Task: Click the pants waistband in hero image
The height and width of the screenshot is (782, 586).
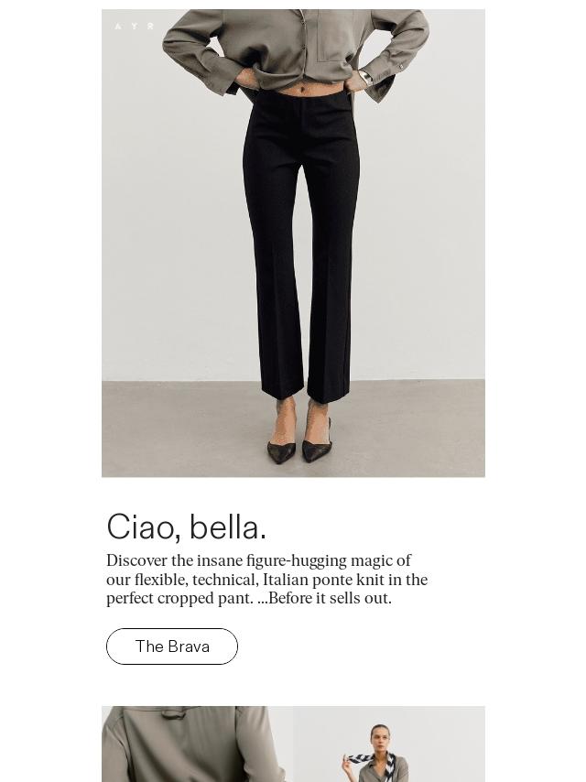Action: [x=302, y=99]
